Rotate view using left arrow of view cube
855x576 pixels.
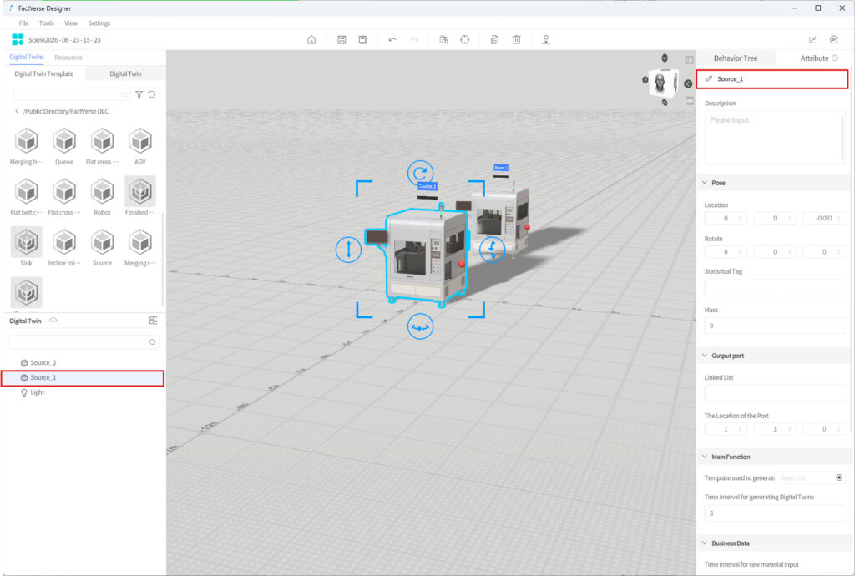click(x=645, y=79)
